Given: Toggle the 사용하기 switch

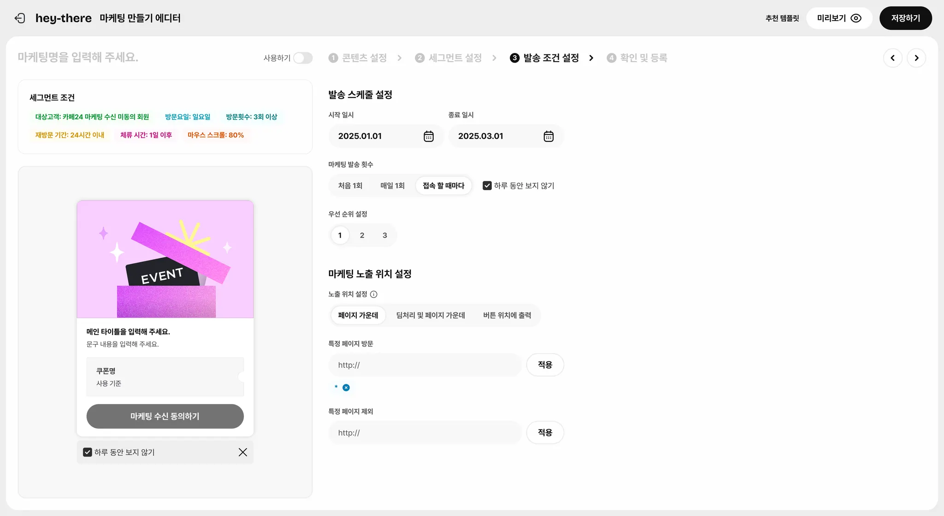Looking at the screenshot, I should click(303, 58).
